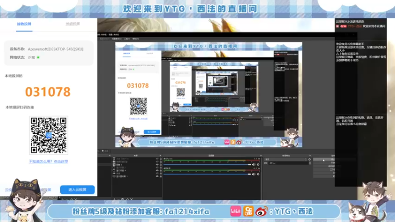395x222 pixels.
Task: Click device name Apowersoft[DESKTOP-545QSKU]
Action: pyautogui.click(x=55, y=49)
